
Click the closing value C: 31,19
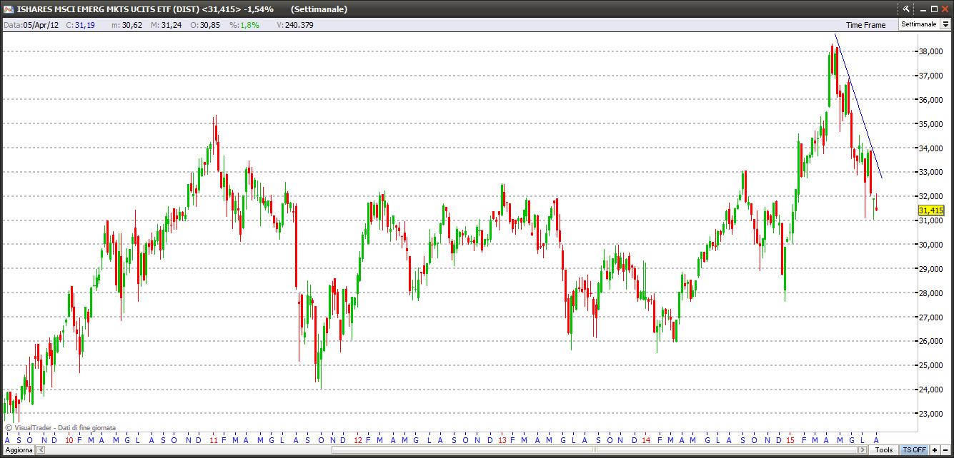click(x=81, y=25)
